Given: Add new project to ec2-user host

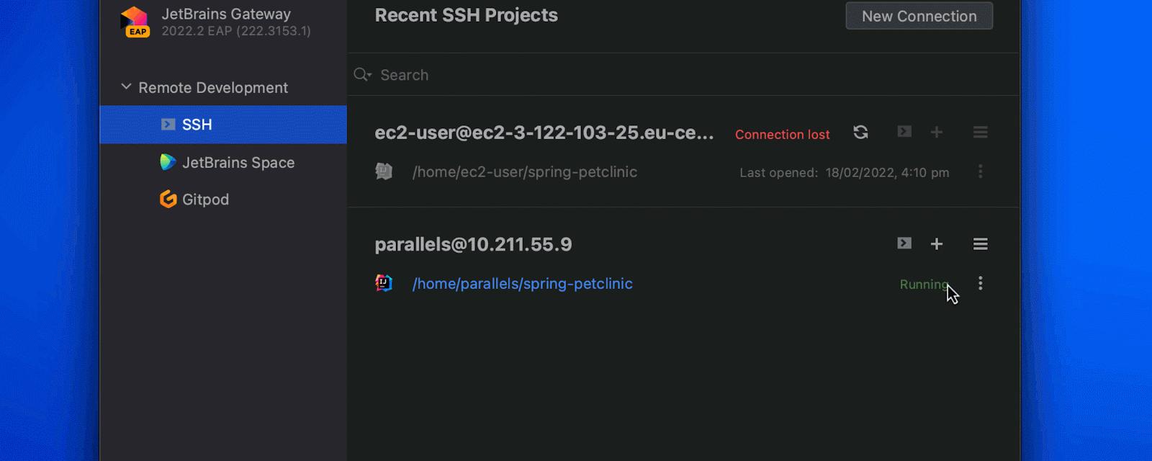Looking at the screenshot, I should (937, 133).
